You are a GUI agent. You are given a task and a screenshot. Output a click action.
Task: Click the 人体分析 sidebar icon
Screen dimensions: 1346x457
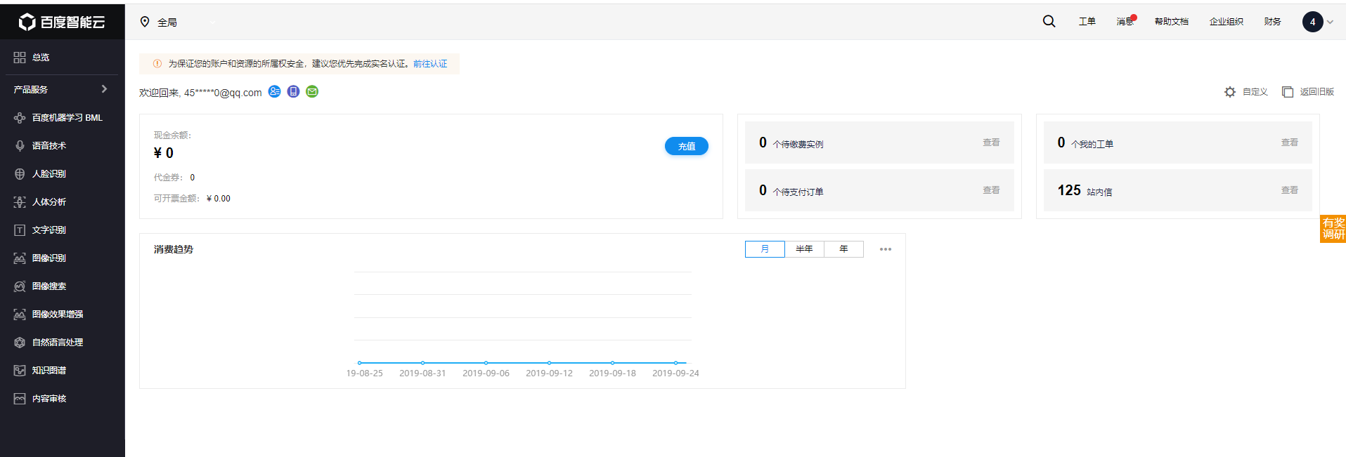[20, 202]
